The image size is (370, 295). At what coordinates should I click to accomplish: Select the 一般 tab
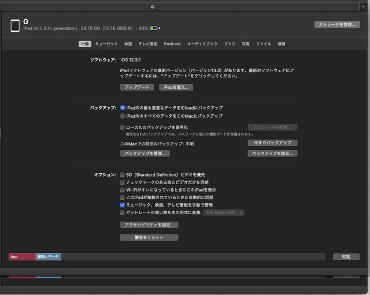coord(85,44)
